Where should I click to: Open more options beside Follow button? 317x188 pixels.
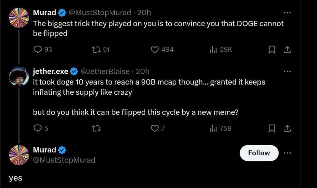click(x=287, y=153)
